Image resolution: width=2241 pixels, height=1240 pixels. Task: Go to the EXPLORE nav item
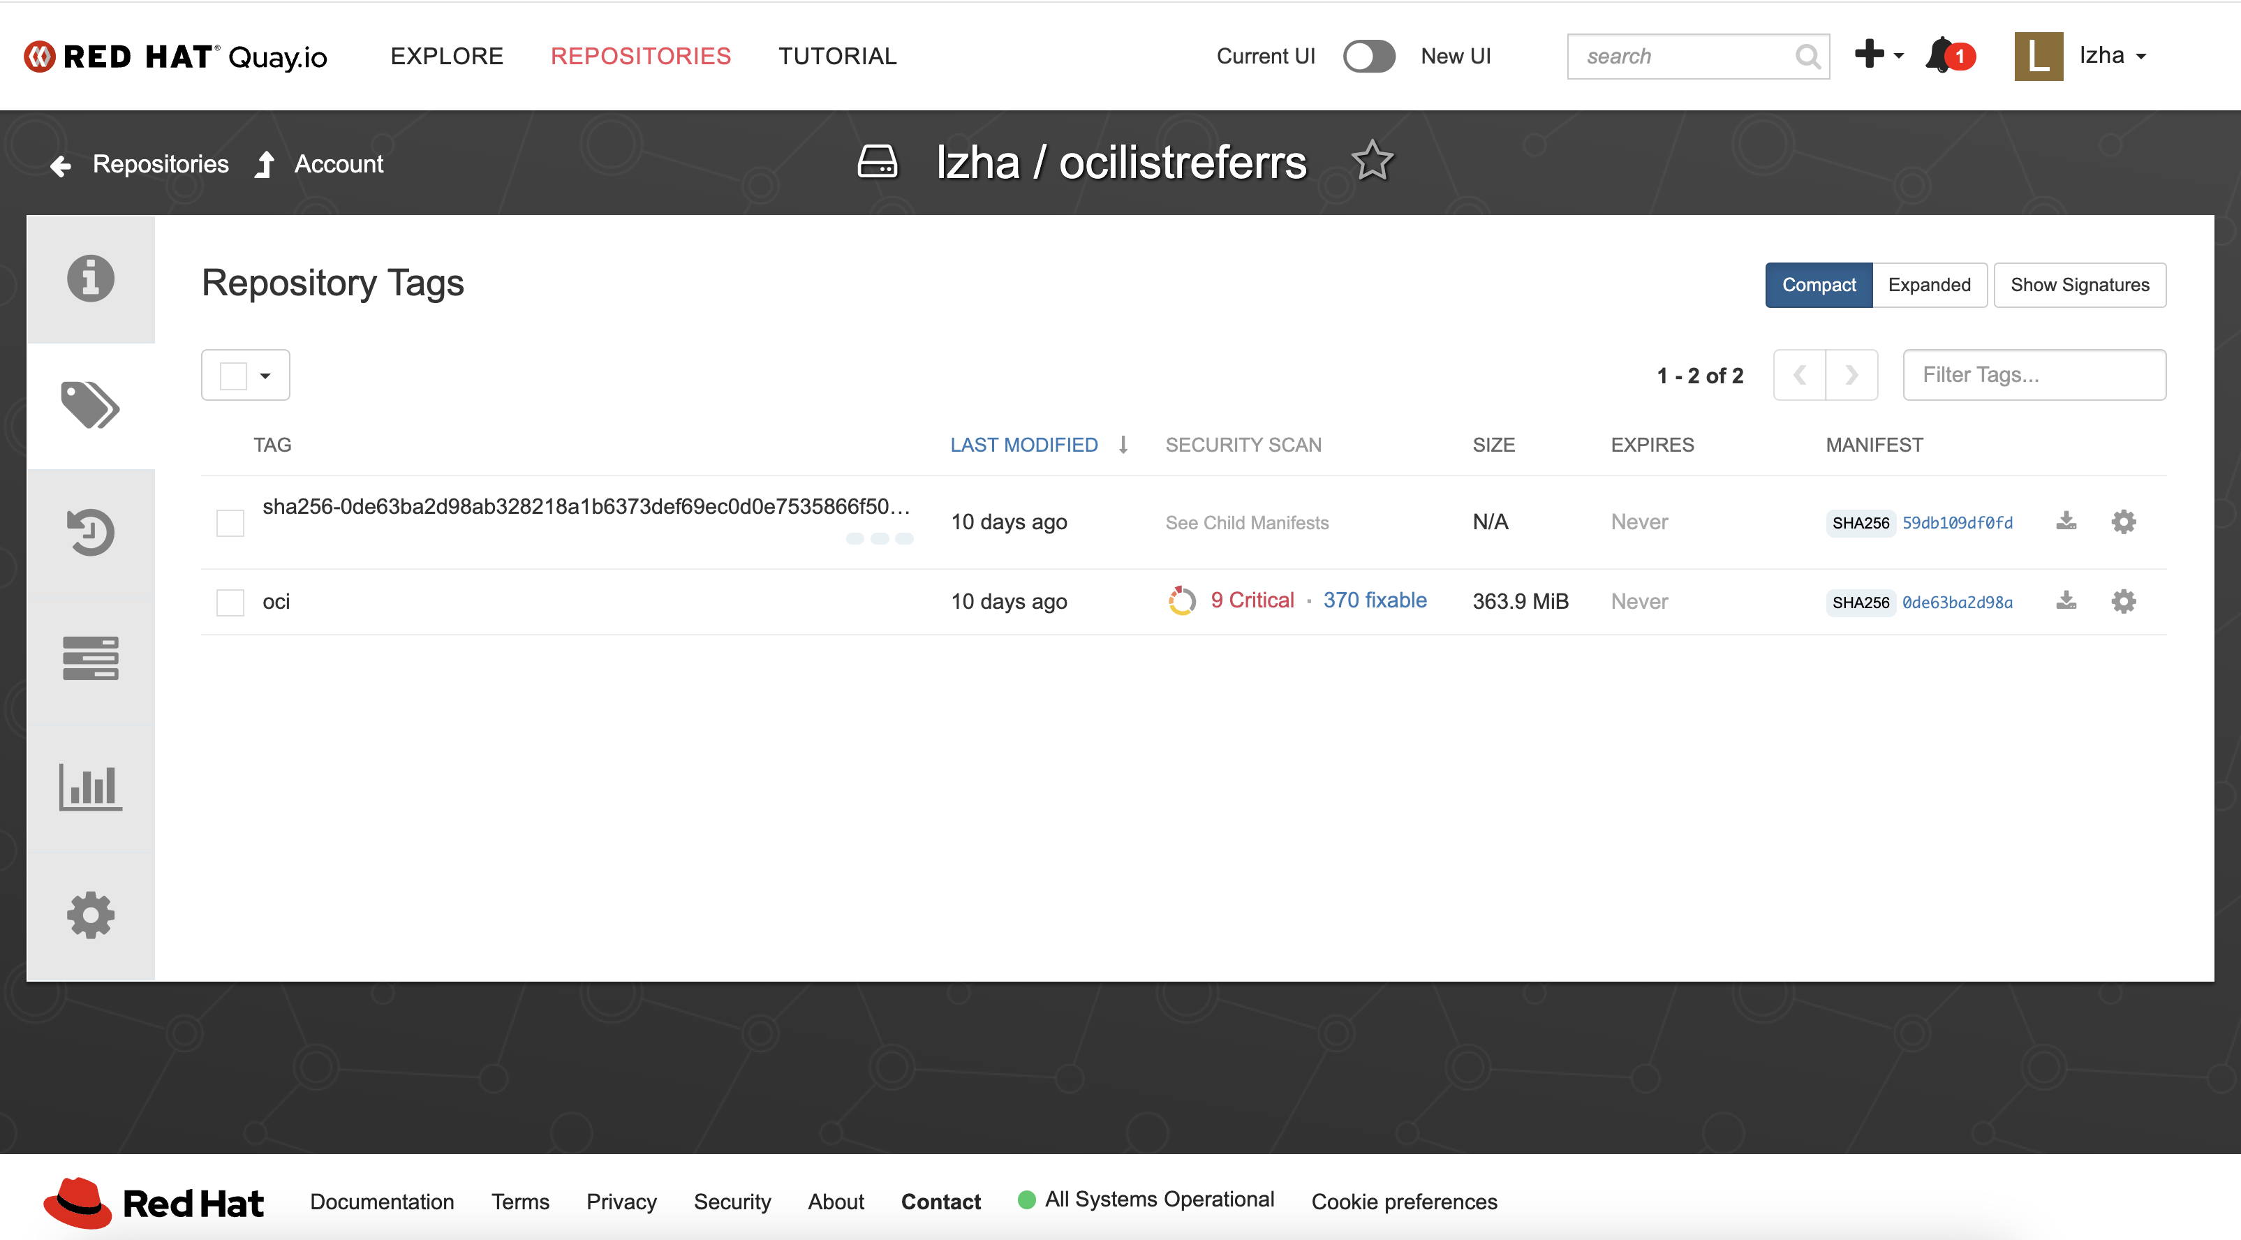click(446, 57)
